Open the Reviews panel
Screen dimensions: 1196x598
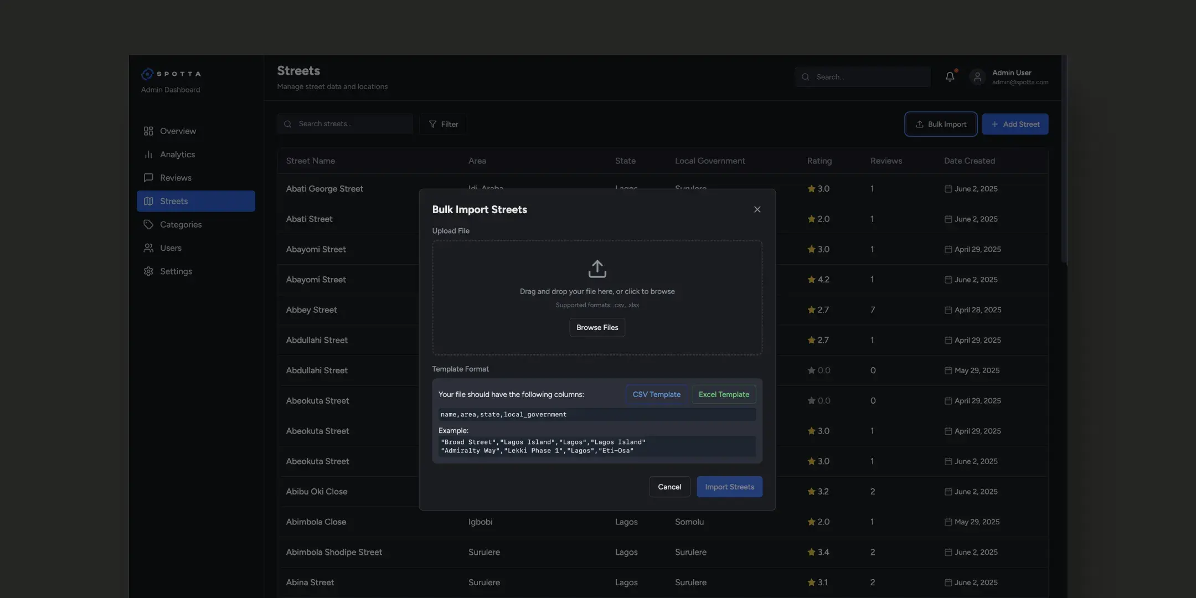(148, 178)
